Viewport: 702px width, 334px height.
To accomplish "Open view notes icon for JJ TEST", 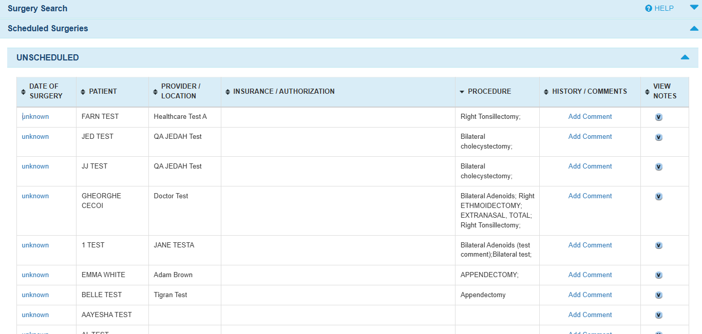I will click(659, 167).
